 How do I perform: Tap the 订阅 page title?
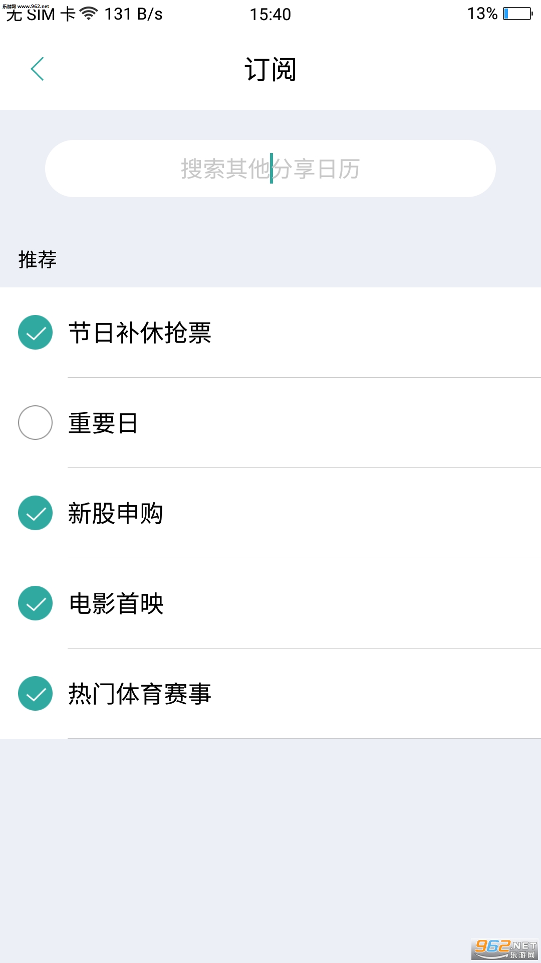pyautogui.click(x=270, y=69)
